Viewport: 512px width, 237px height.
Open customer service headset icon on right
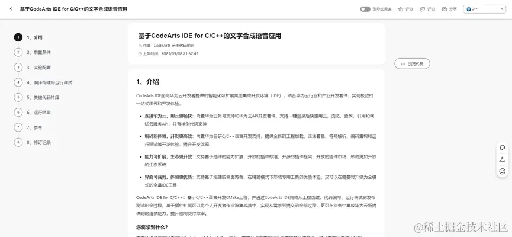[502, 148]
